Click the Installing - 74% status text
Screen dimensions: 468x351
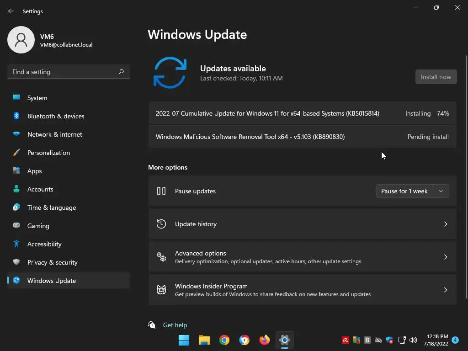tap(427, 113)
